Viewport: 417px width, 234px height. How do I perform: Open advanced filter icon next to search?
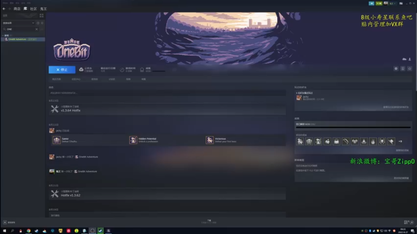(42, 29)
